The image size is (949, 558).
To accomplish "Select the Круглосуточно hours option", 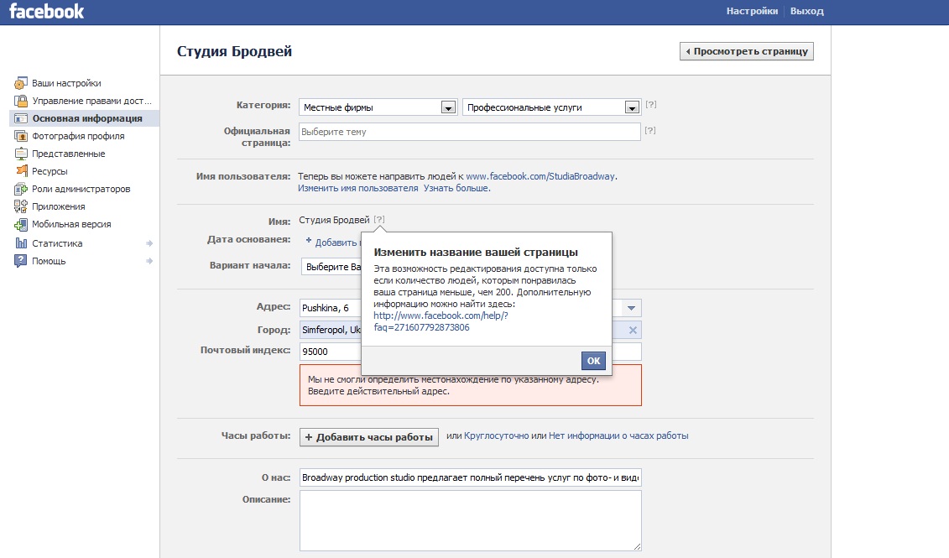I will tap(496, 435).
